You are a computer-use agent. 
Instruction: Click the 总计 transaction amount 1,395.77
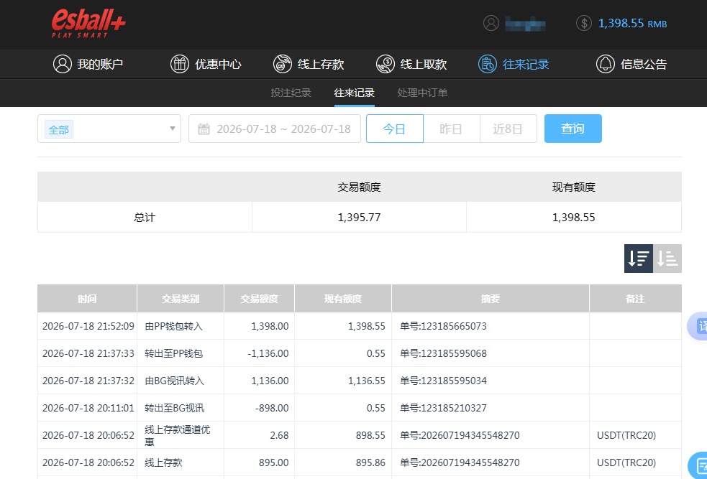[359, 218]
